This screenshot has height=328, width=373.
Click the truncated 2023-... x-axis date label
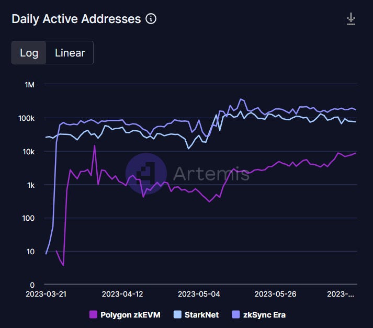click(341, 294)
